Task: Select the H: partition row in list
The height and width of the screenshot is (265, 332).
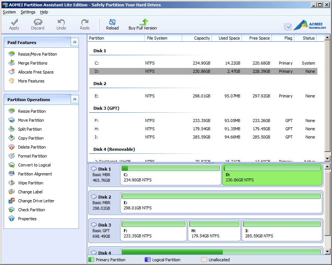Action: tap(203, 129)
